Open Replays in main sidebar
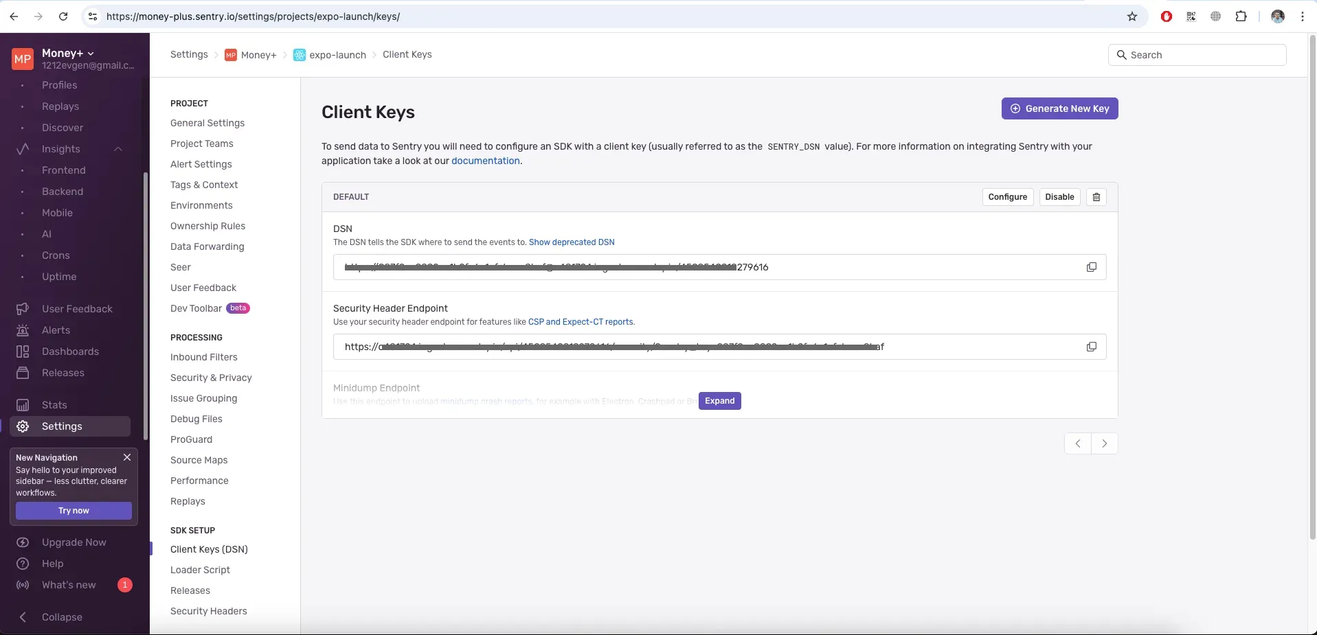1317x635 pixels. [60, 106]
